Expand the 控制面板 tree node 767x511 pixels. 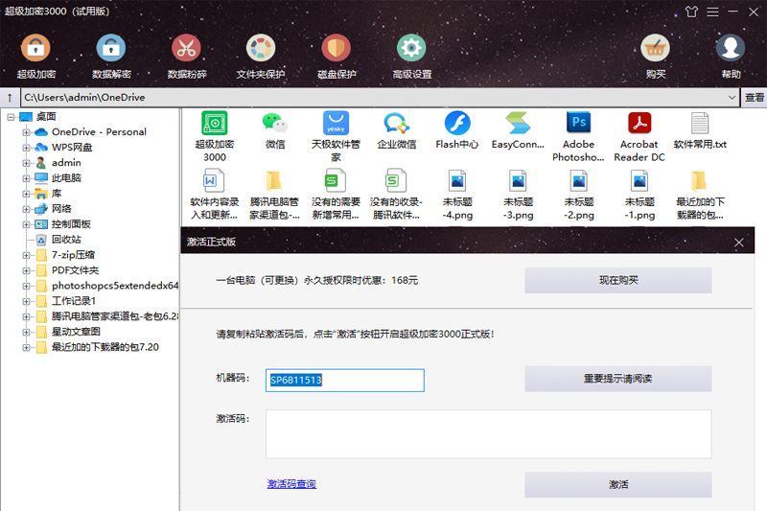27,224
